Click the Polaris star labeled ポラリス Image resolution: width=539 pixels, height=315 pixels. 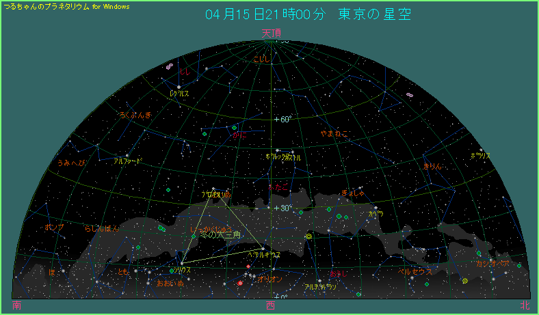[x=482, y=150]
